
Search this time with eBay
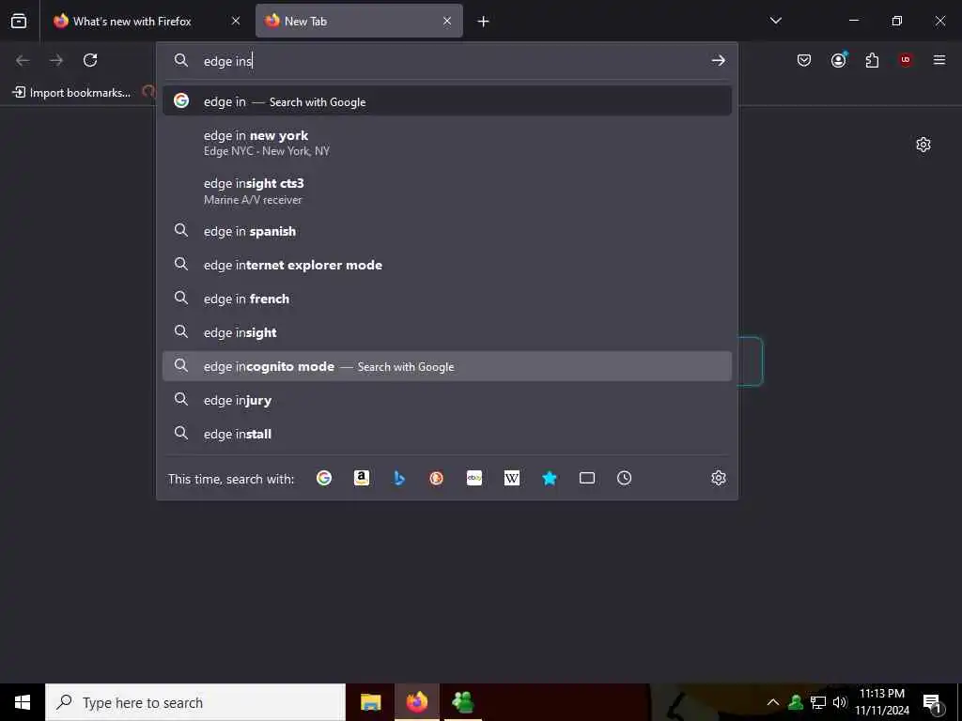click(x=474, y=478)
